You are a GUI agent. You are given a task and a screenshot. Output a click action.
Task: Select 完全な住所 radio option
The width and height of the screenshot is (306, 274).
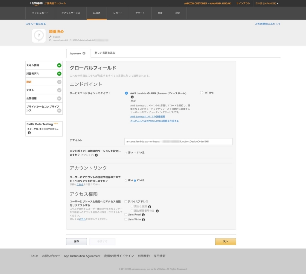pos(132,206)
